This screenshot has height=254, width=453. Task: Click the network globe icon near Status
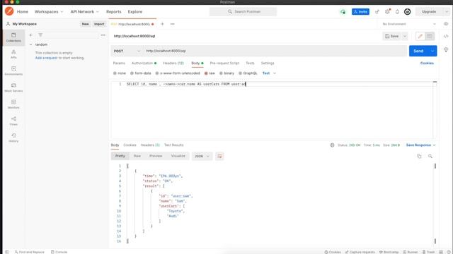332,145
